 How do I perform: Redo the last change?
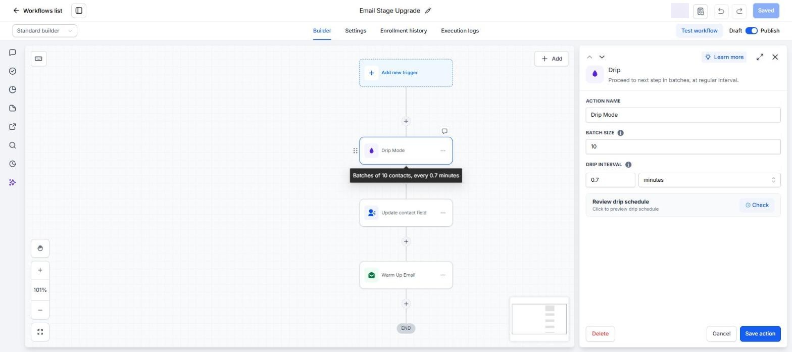pyautogui.click(x=739, y=11)
